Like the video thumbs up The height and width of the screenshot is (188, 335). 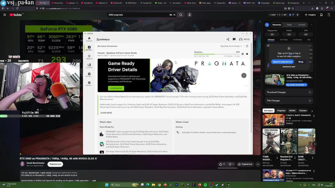coord(222,164)
